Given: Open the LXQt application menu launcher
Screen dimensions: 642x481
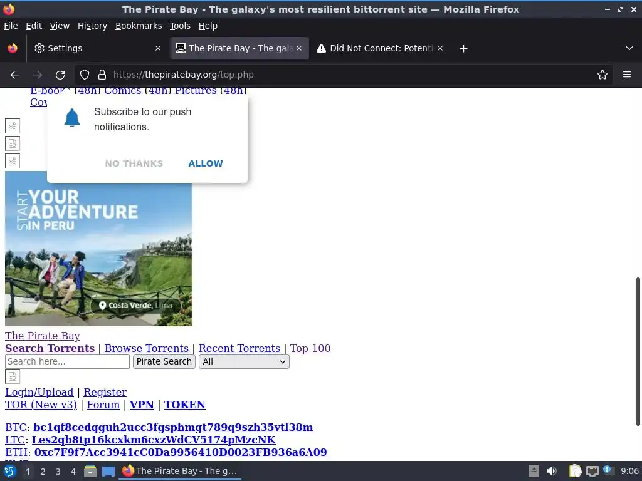Looking at the screenshot, I should (10, 471).
